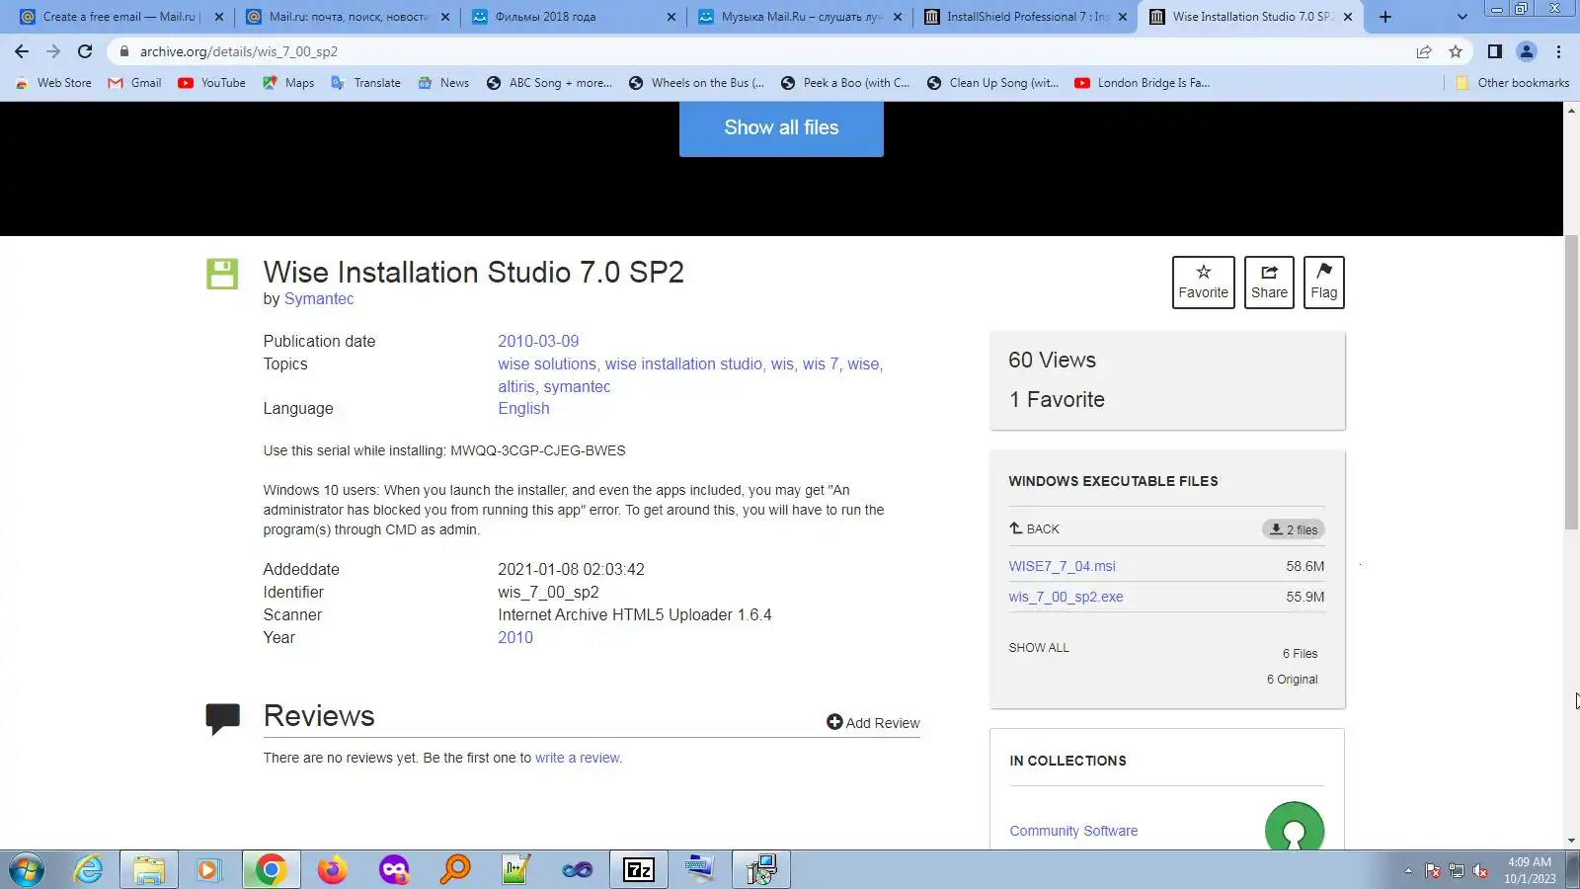Download wis_7_00_sp2.exe
1580x889 pixels.
[1066, 598]
